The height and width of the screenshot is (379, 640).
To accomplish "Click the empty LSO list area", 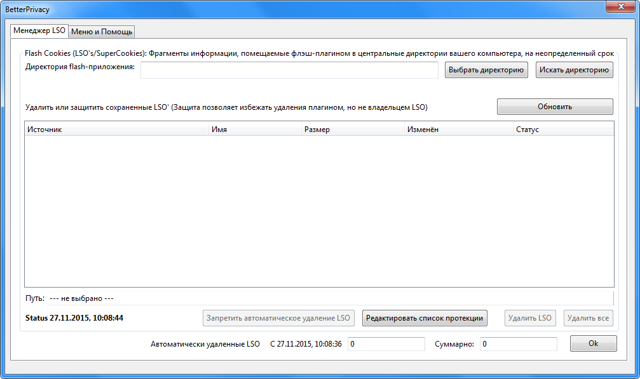I will point(318,209).
